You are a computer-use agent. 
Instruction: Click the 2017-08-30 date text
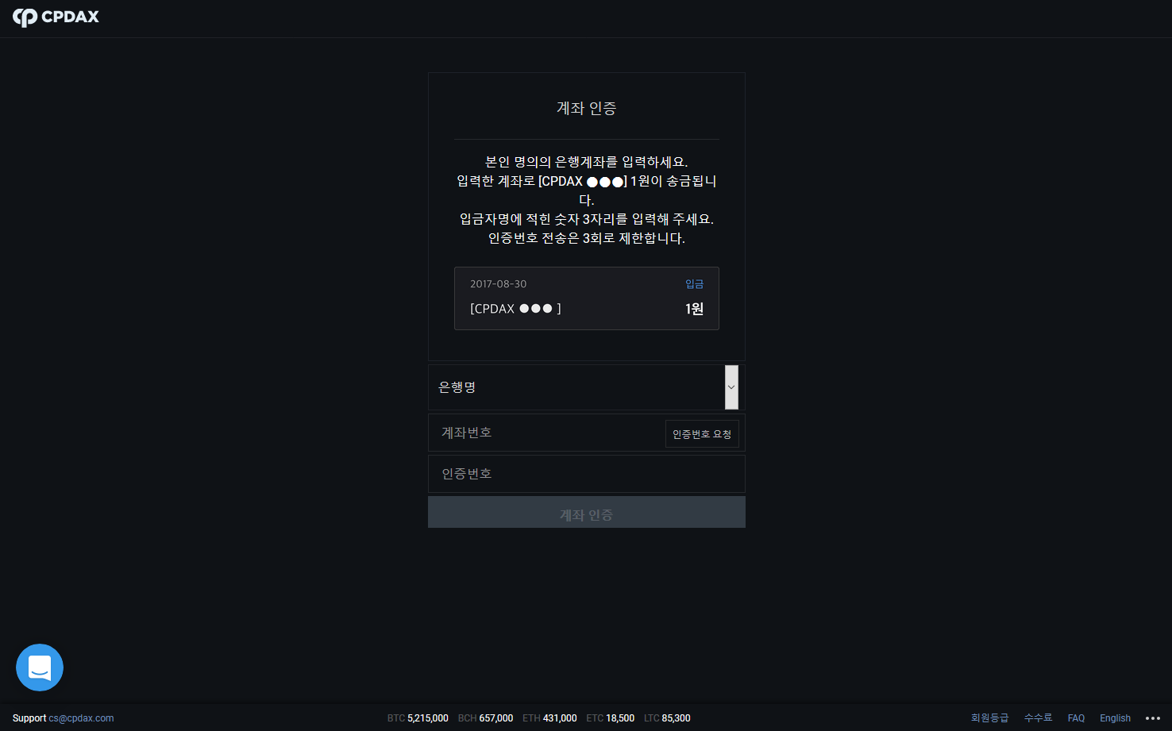[x=498, y=284]
